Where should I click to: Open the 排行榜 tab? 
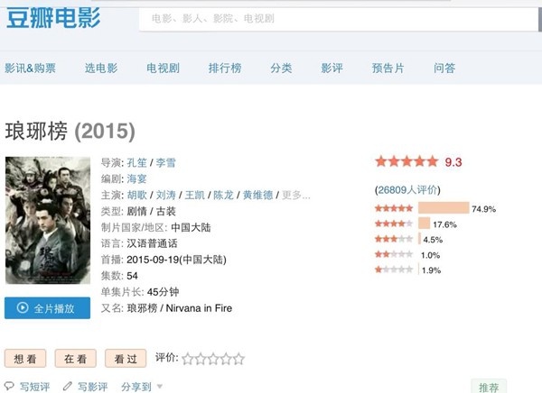[225, 68]
